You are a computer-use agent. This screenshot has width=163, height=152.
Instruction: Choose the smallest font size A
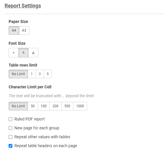(14, 53)
